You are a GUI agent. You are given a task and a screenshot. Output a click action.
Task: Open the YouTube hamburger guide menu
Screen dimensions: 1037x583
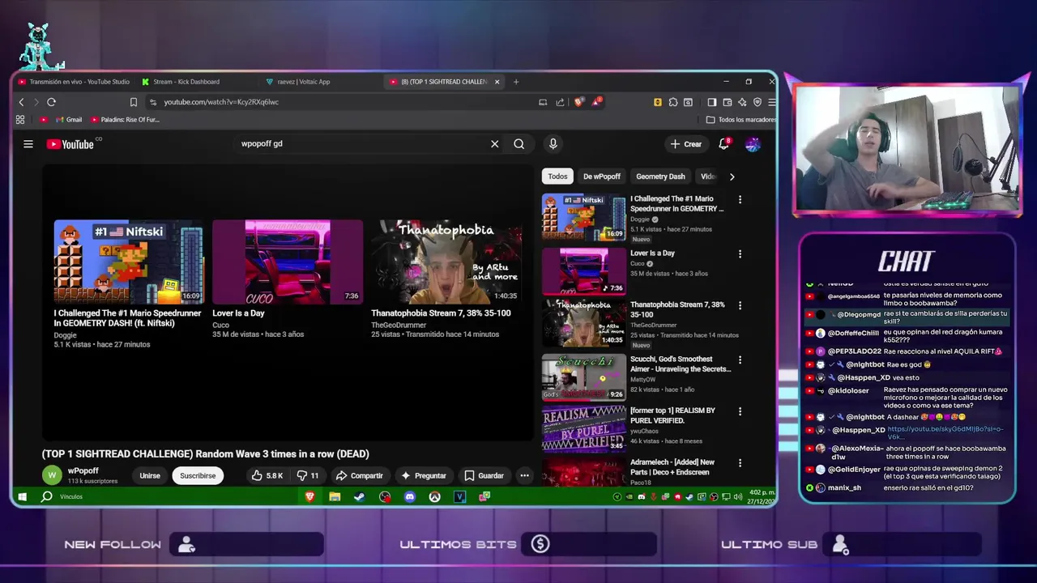click(x=28, y=144)
